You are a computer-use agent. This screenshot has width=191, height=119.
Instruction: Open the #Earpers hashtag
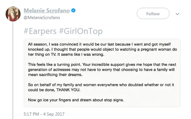[x=40, y=31]
